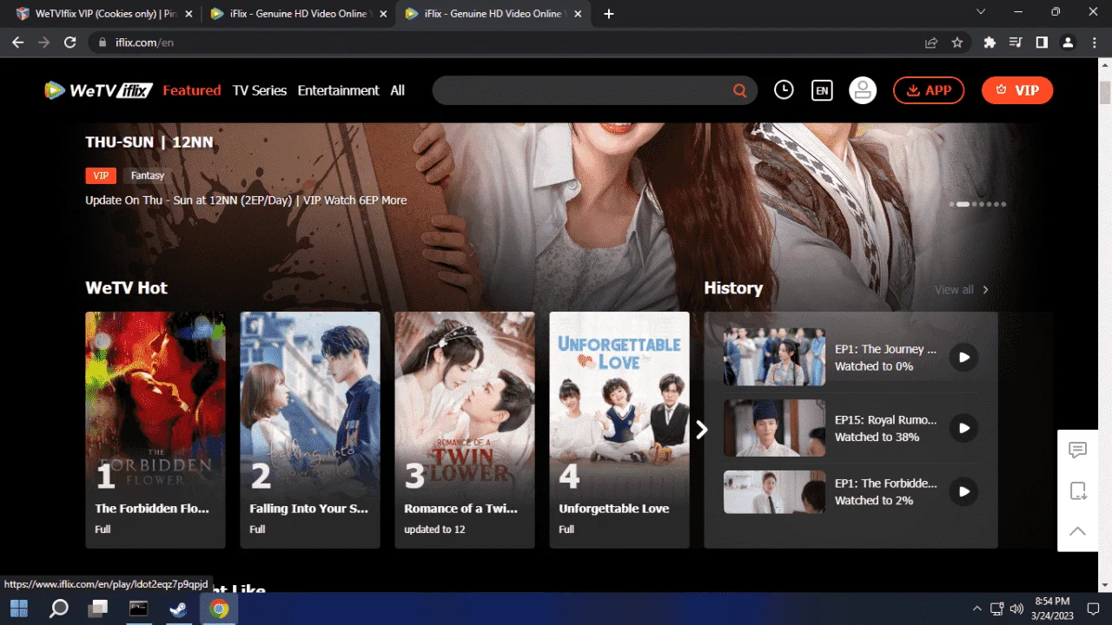Open media controls icon in toolbar
This screenshot has height=625, width=1112.
1016,42
